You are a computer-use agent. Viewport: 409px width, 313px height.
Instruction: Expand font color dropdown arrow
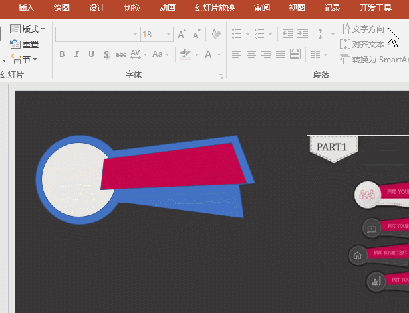(219, 54)
